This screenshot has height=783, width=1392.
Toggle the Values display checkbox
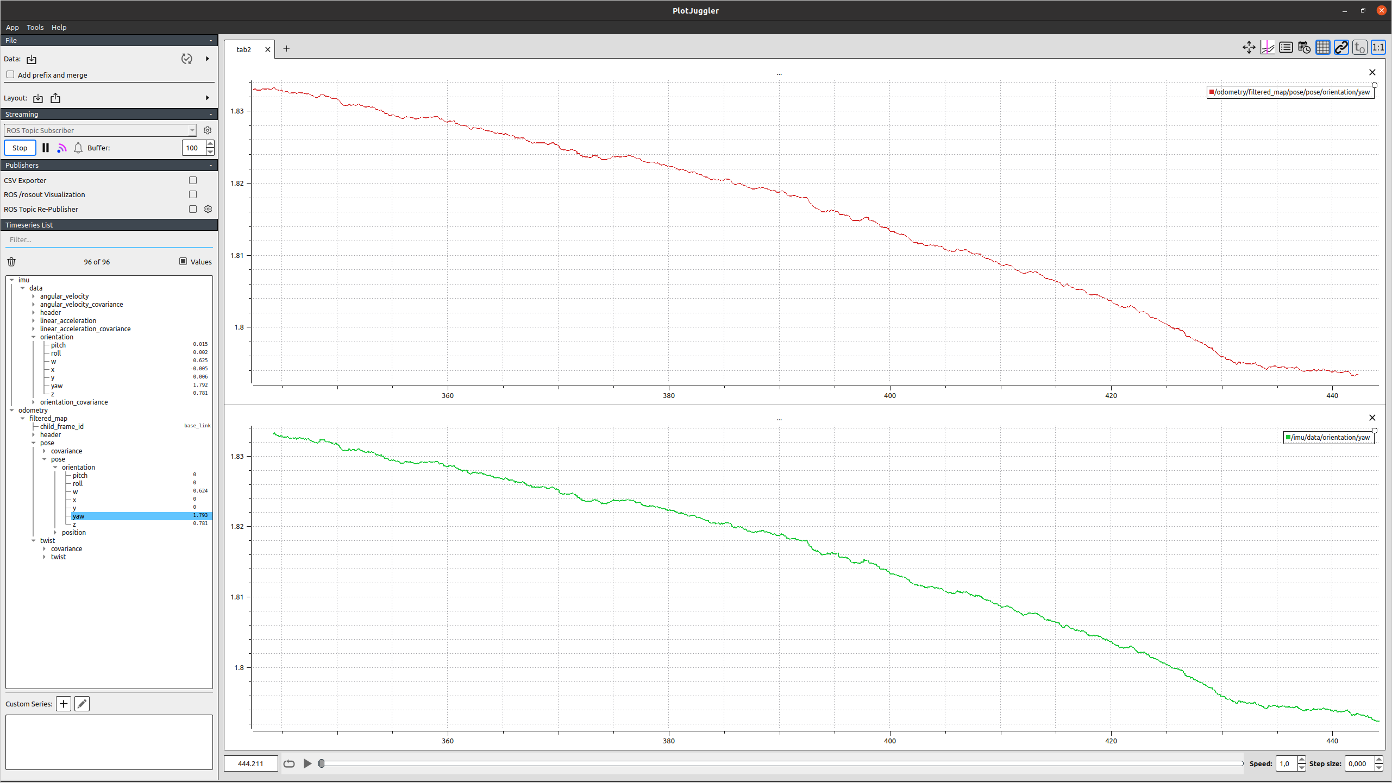[x=183, y=261]
